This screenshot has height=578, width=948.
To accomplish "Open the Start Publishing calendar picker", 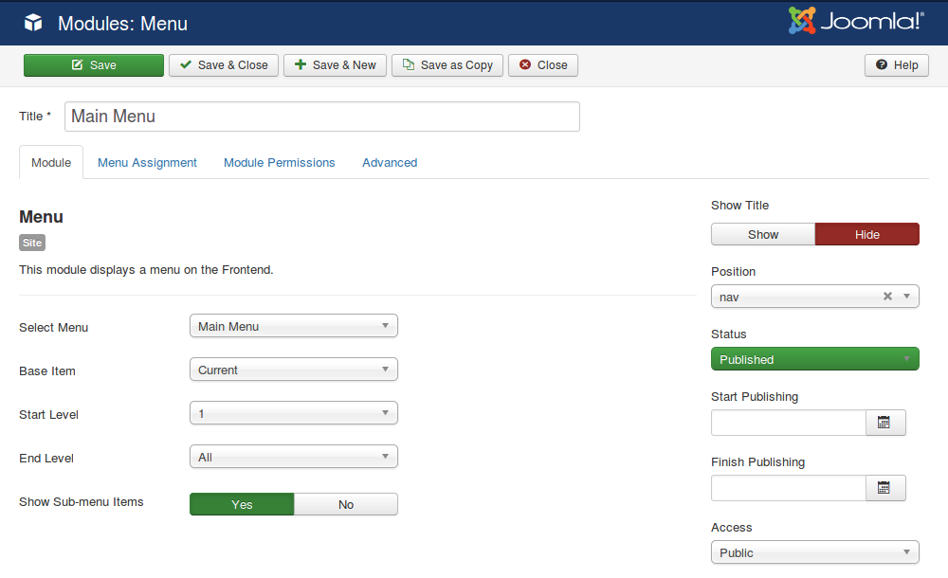I will [884, 422].
